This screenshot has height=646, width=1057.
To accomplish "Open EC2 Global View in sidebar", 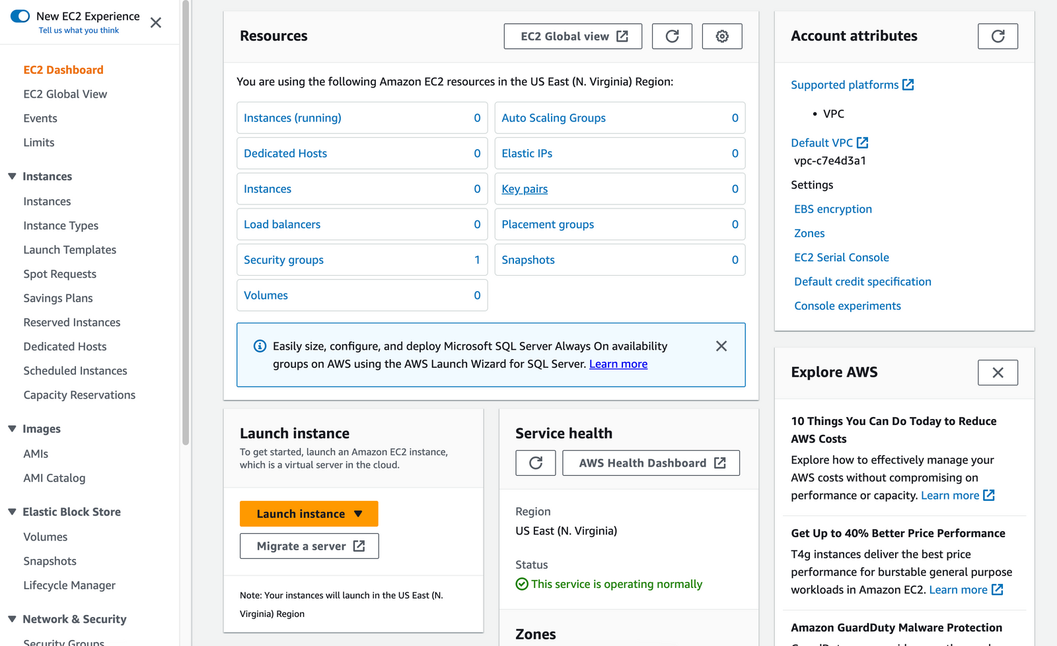I will pos(65,94).
